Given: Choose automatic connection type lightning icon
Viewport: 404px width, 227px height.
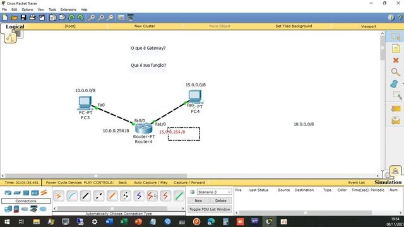Looking at the screenshot, I should pyautogui.click(x=59, y=196).
